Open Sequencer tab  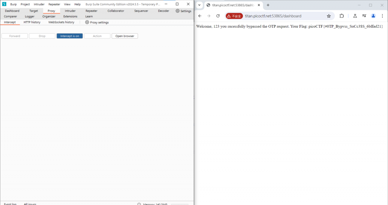[141, 11]
